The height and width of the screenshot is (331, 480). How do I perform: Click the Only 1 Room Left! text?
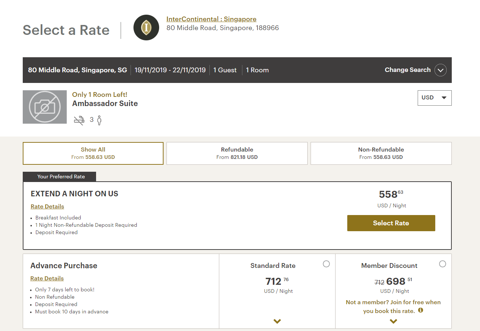pos(100,95)
